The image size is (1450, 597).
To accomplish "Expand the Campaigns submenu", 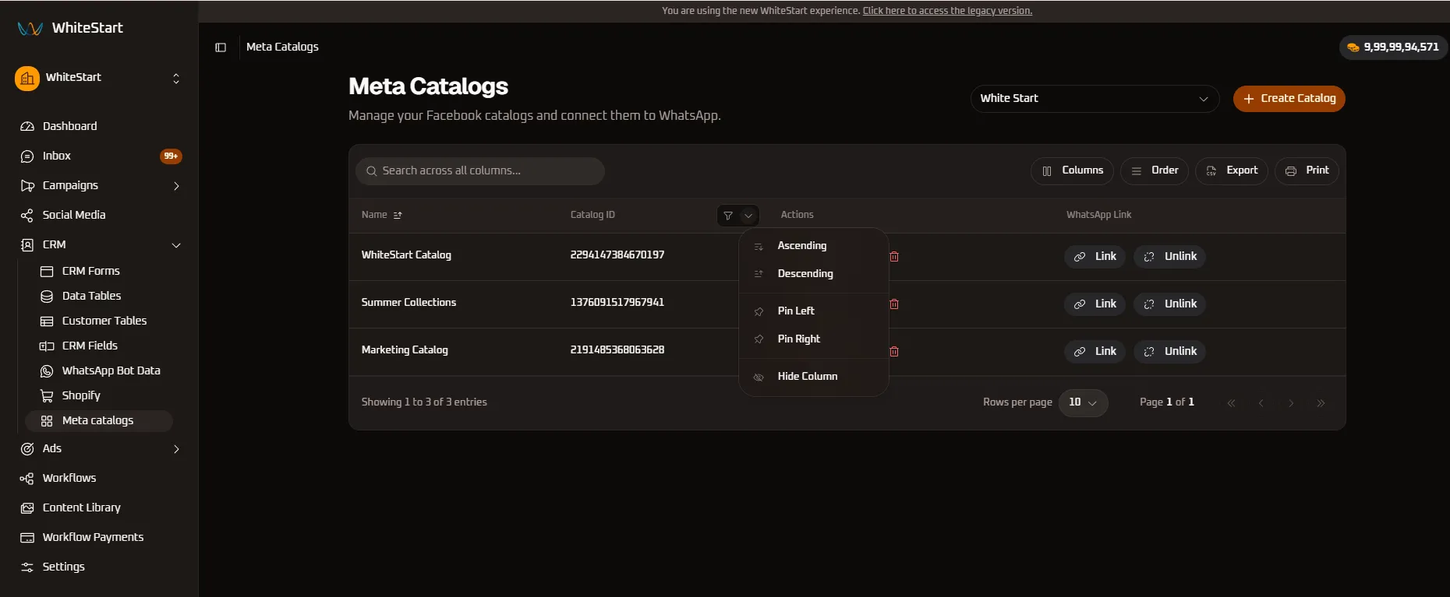I will pyautogui.click(x=176, y=186).
